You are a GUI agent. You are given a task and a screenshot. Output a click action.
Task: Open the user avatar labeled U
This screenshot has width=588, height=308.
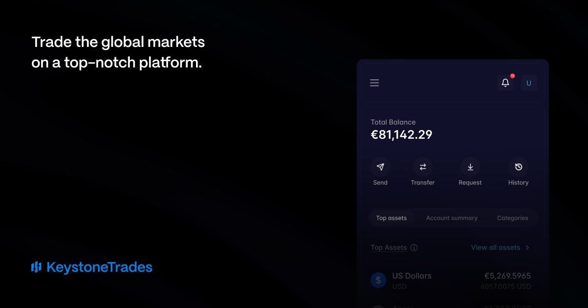coord(529,83)
